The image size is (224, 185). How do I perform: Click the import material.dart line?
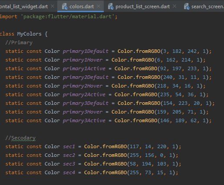point(59,16)
